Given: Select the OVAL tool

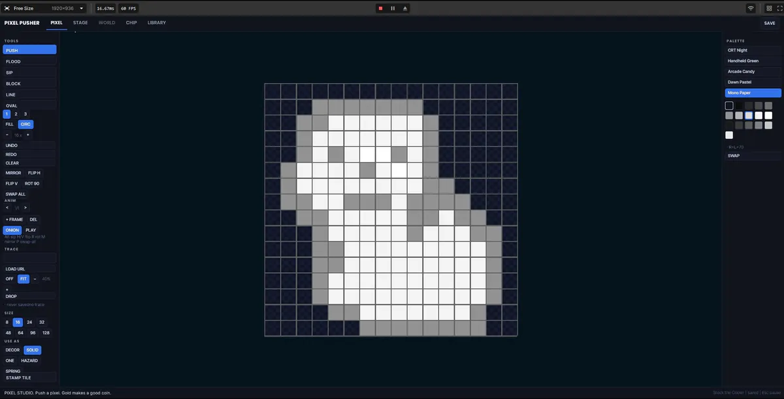Looking at the screenshot, I should click(x=29, y=105).
